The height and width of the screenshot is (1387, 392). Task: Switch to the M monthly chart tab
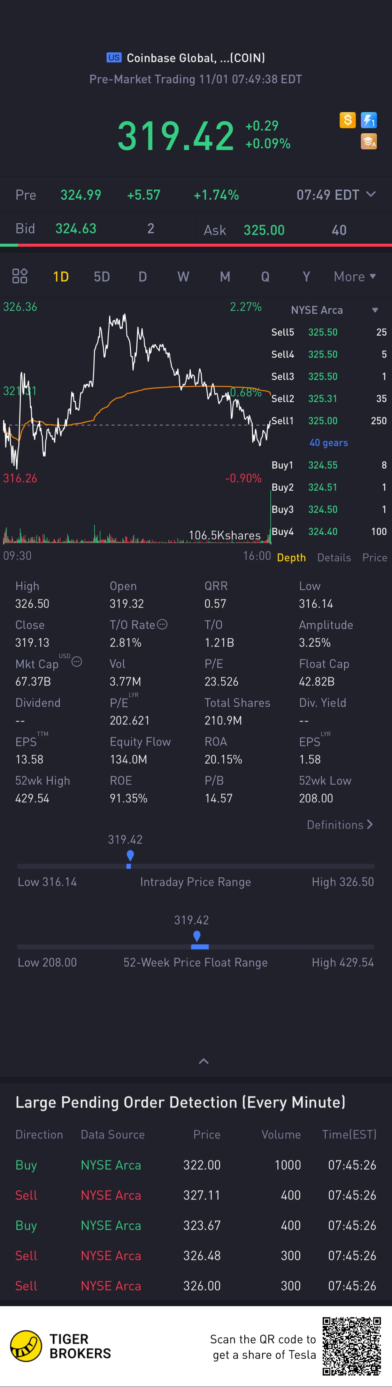point(225,276)
